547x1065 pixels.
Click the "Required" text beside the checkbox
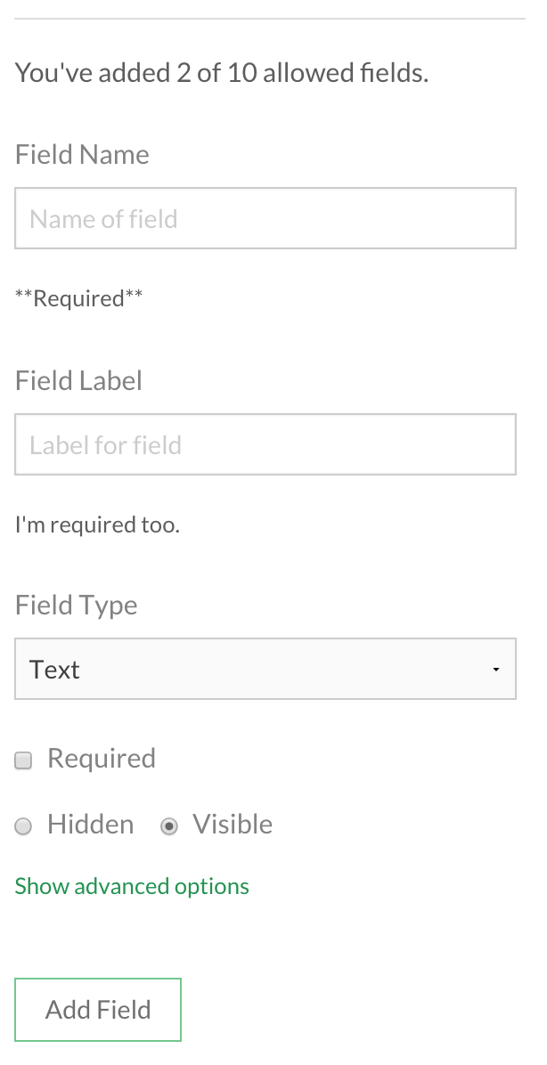tap(102, 759)
